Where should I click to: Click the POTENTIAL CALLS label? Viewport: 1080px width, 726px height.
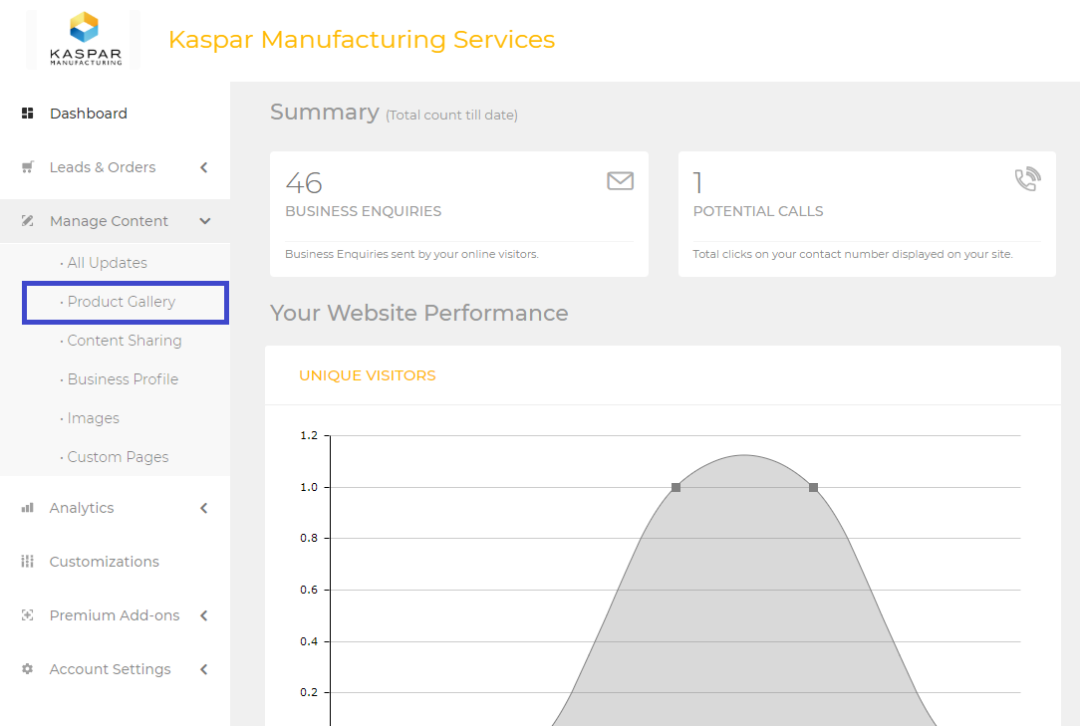pyautogui.click(x=757, y=211)
